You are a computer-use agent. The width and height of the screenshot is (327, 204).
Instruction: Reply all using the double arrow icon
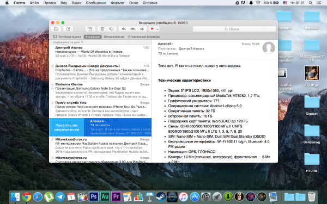pyautogui.click(x=133, y=29)
